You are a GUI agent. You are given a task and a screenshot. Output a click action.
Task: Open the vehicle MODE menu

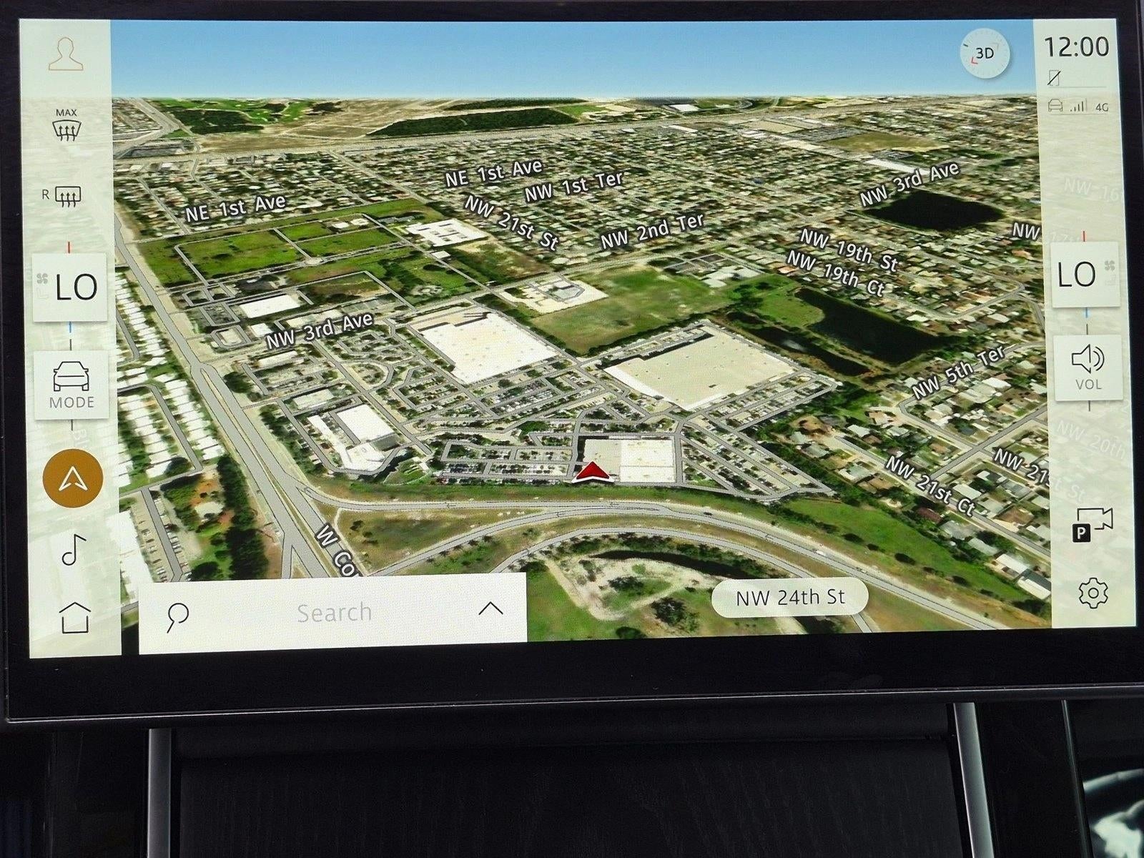71,384
